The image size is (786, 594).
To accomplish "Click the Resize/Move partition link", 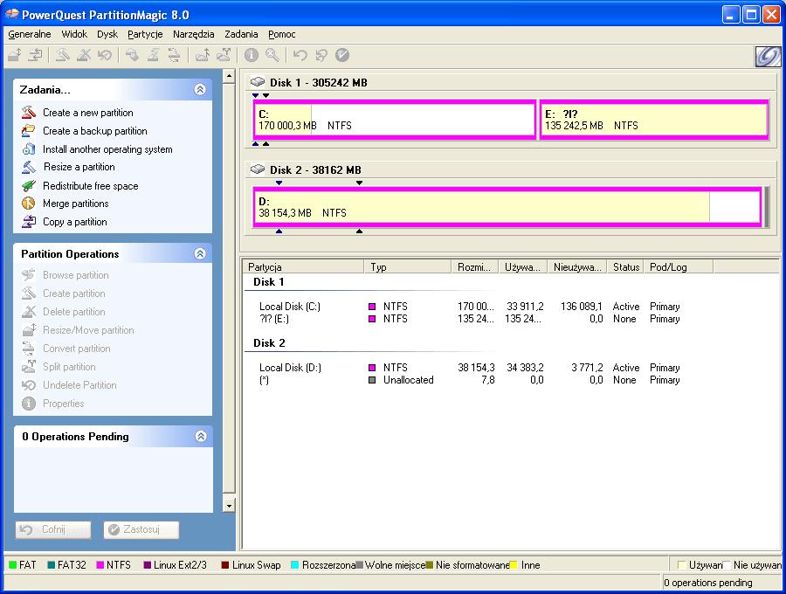I will (x=88, y=330).
